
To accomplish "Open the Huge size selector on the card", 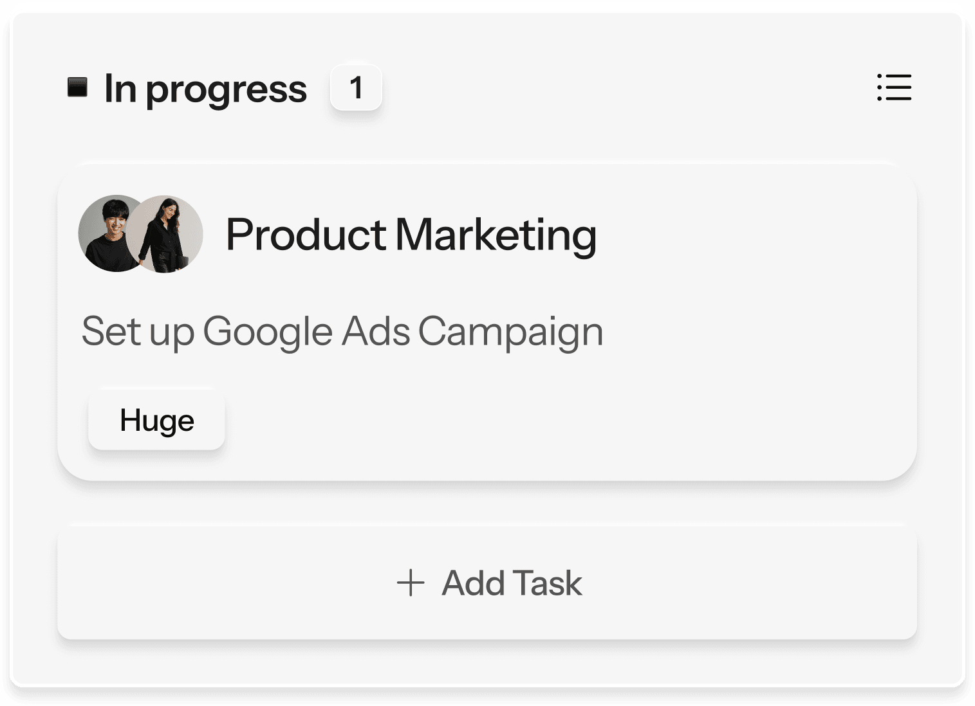I will (156, 420).
